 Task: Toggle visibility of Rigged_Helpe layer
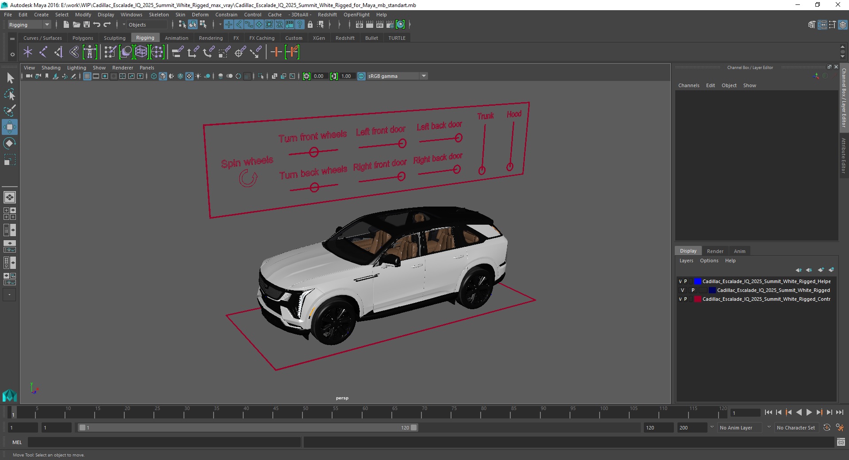[680, 281]
